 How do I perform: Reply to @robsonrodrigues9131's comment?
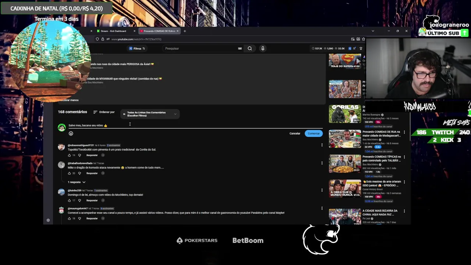click(x=92, y=155)
